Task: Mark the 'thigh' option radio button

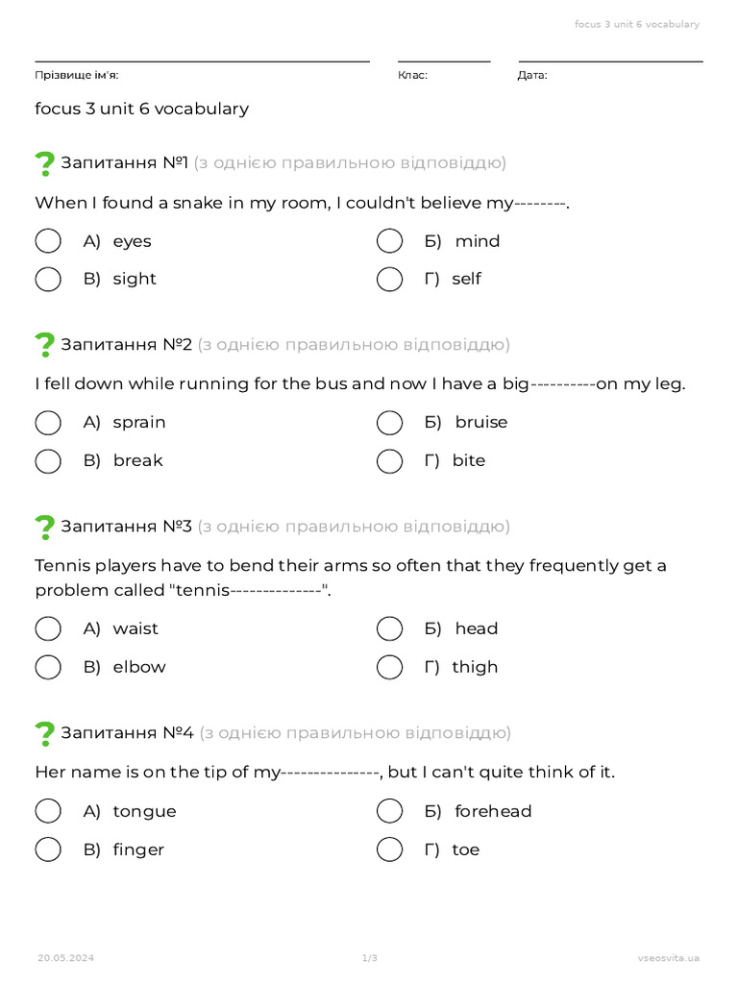Action: click(390, 667)
